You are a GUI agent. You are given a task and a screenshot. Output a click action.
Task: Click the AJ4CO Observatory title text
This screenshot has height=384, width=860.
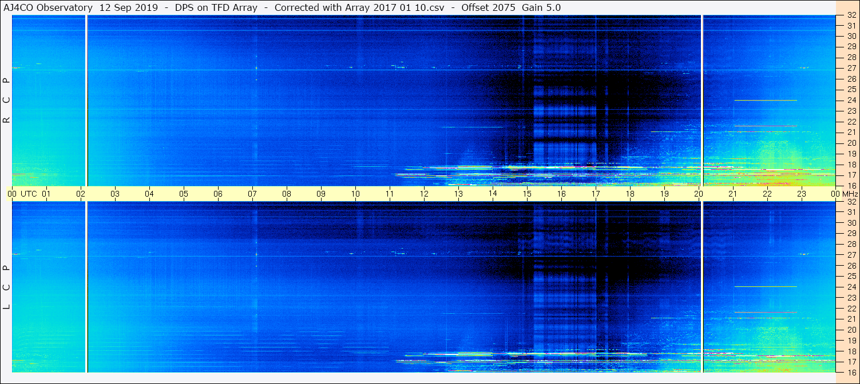pos(48,8)
